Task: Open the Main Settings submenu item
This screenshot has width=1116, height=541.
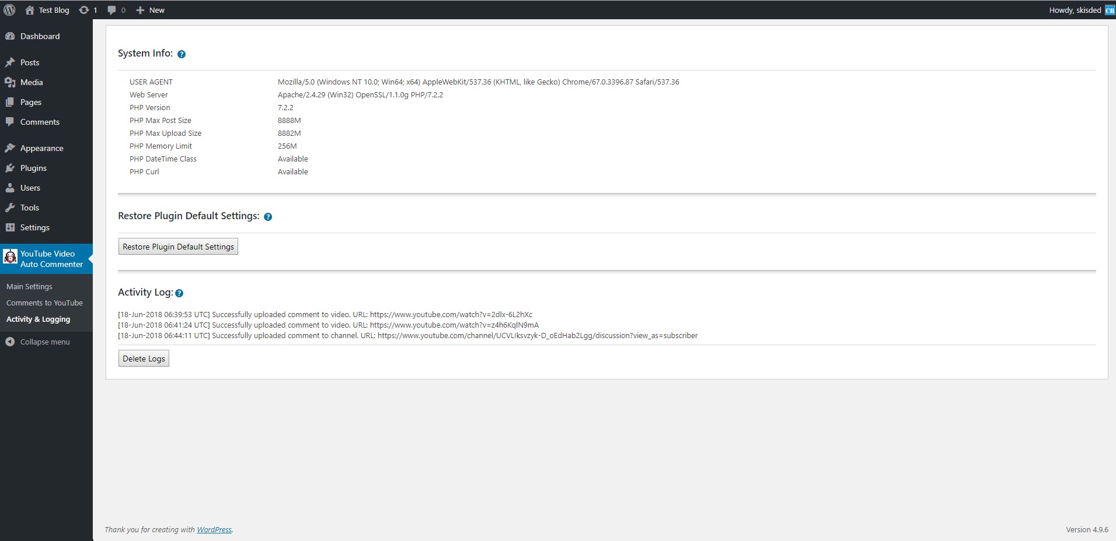Action: (x=29, y=286)
